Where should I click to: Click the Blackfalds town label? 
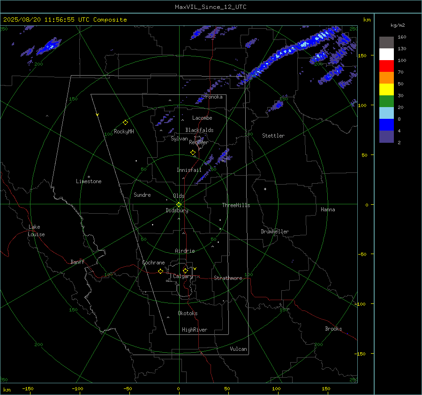click(199, 130)
